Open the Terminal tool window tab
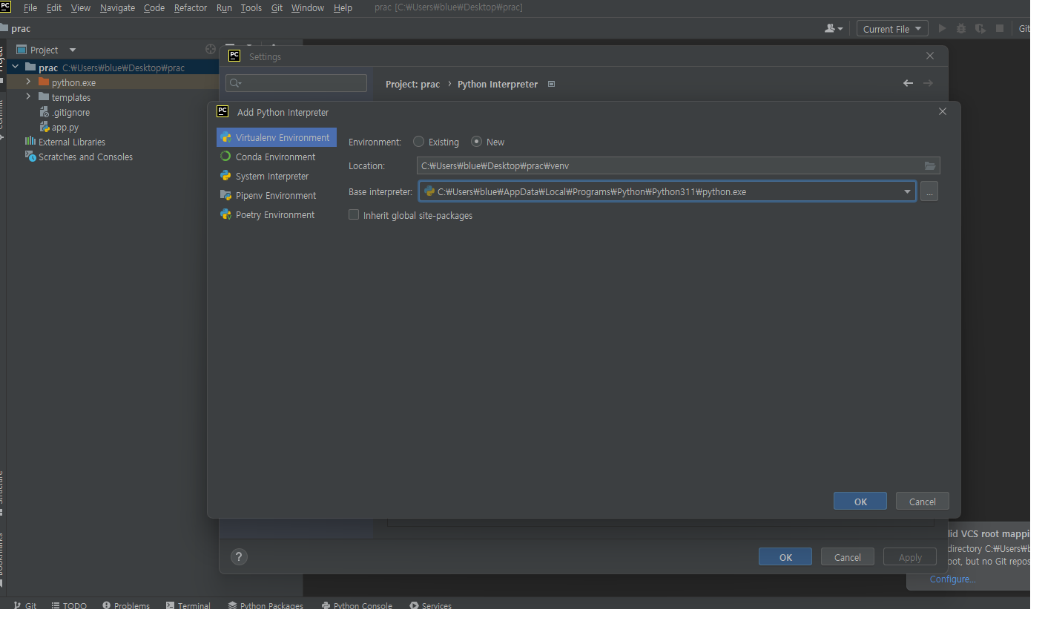 [x=188, y=605]
